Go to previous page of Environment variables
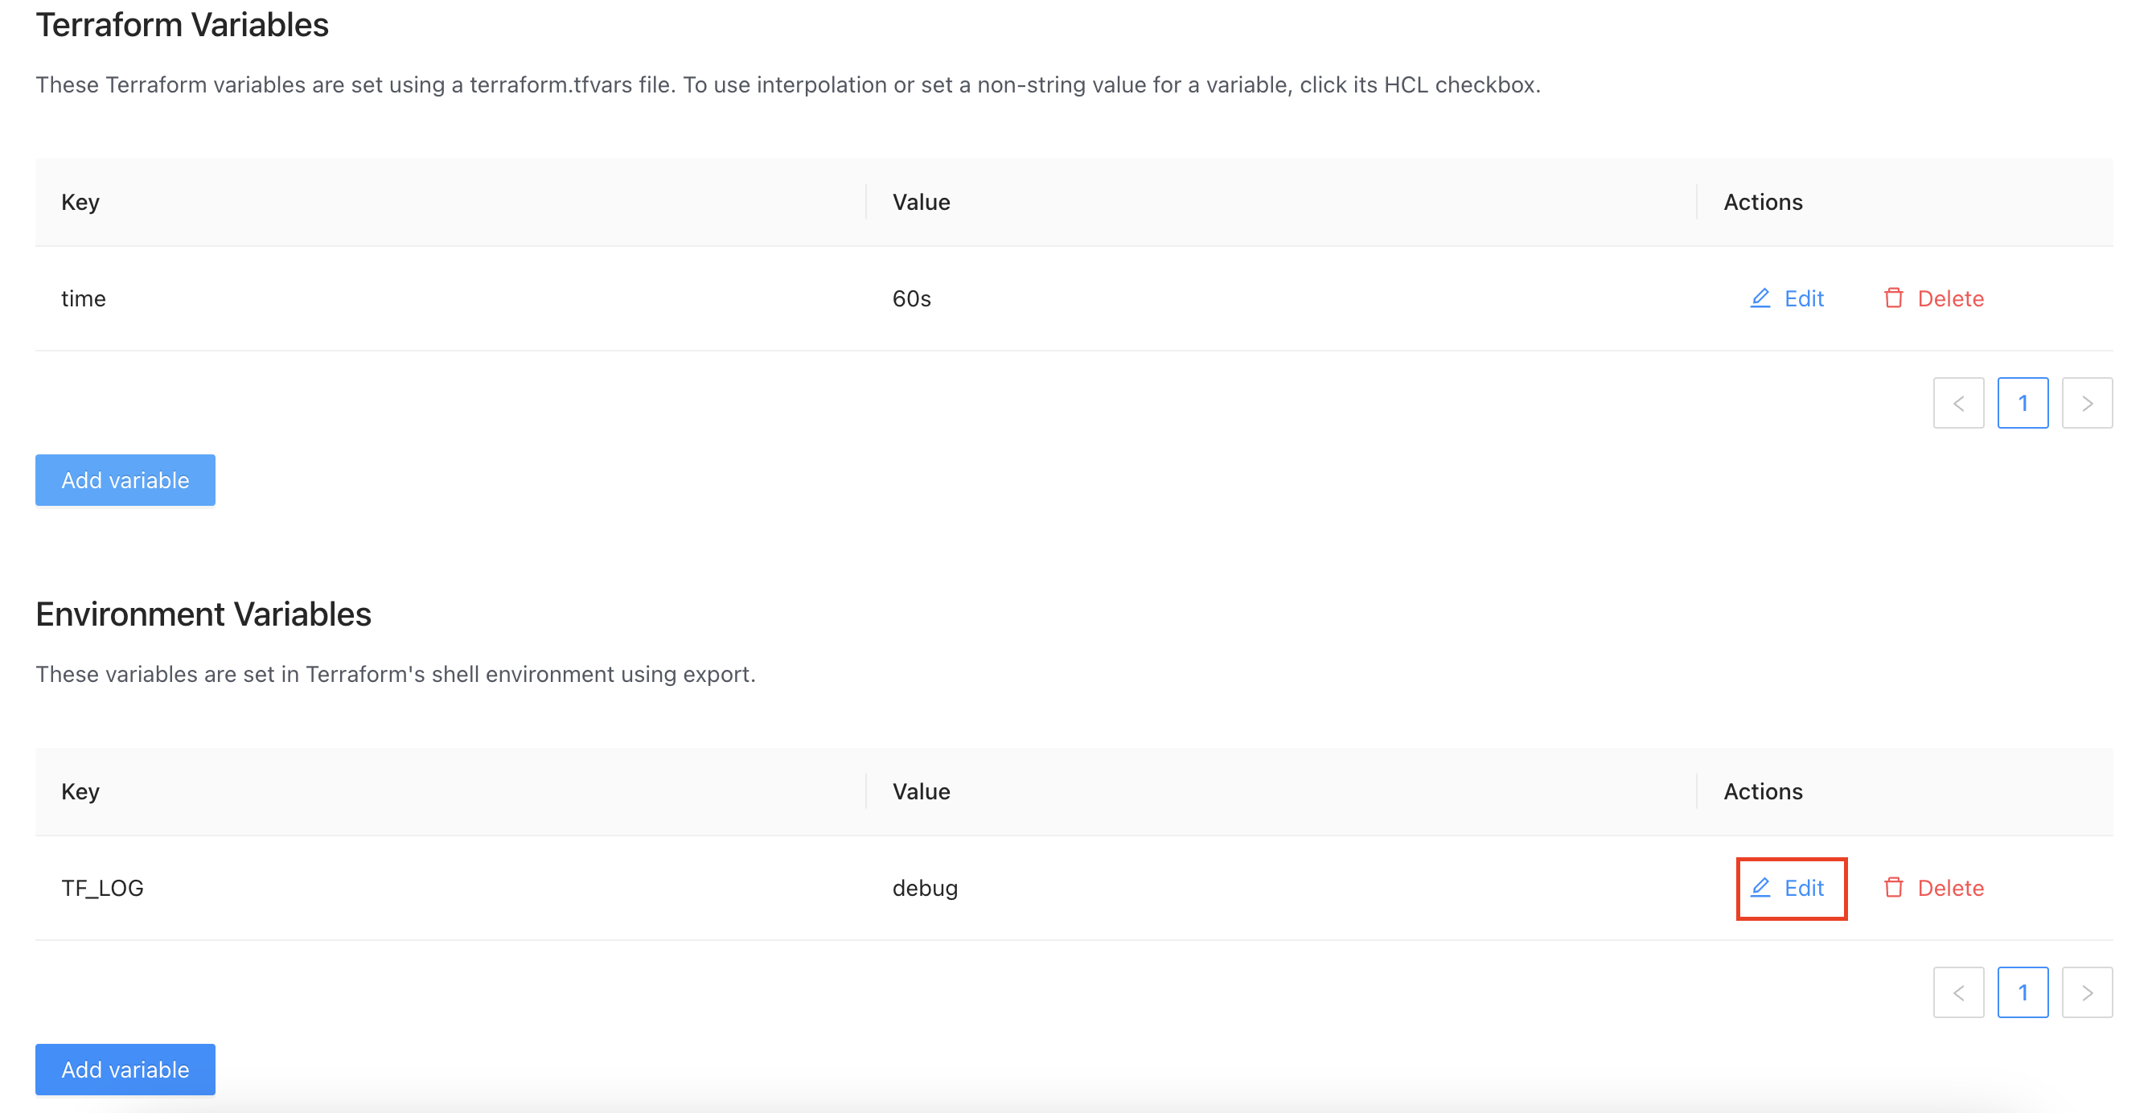 pyautogui.click(x=1957, y=992)
